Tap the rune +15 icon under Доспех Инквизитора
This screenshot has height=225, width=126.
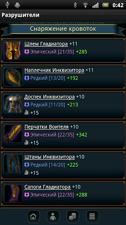pos(26,113)
